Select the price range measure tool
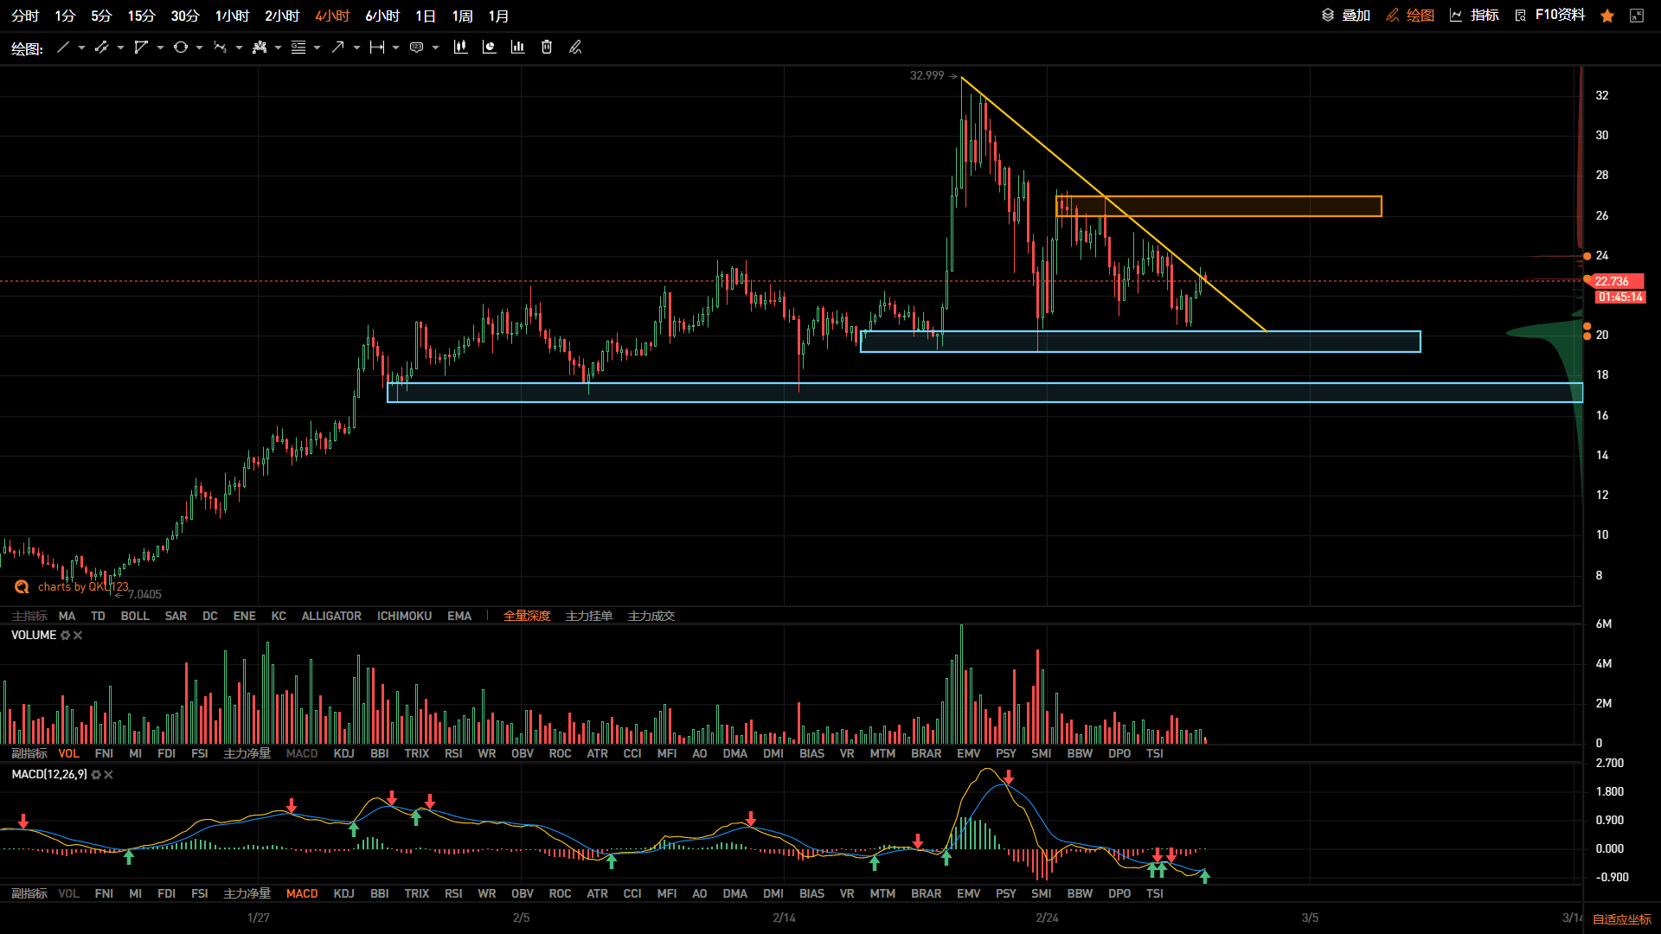Viewport: 1661px width, 934px height. coord(377,48)
